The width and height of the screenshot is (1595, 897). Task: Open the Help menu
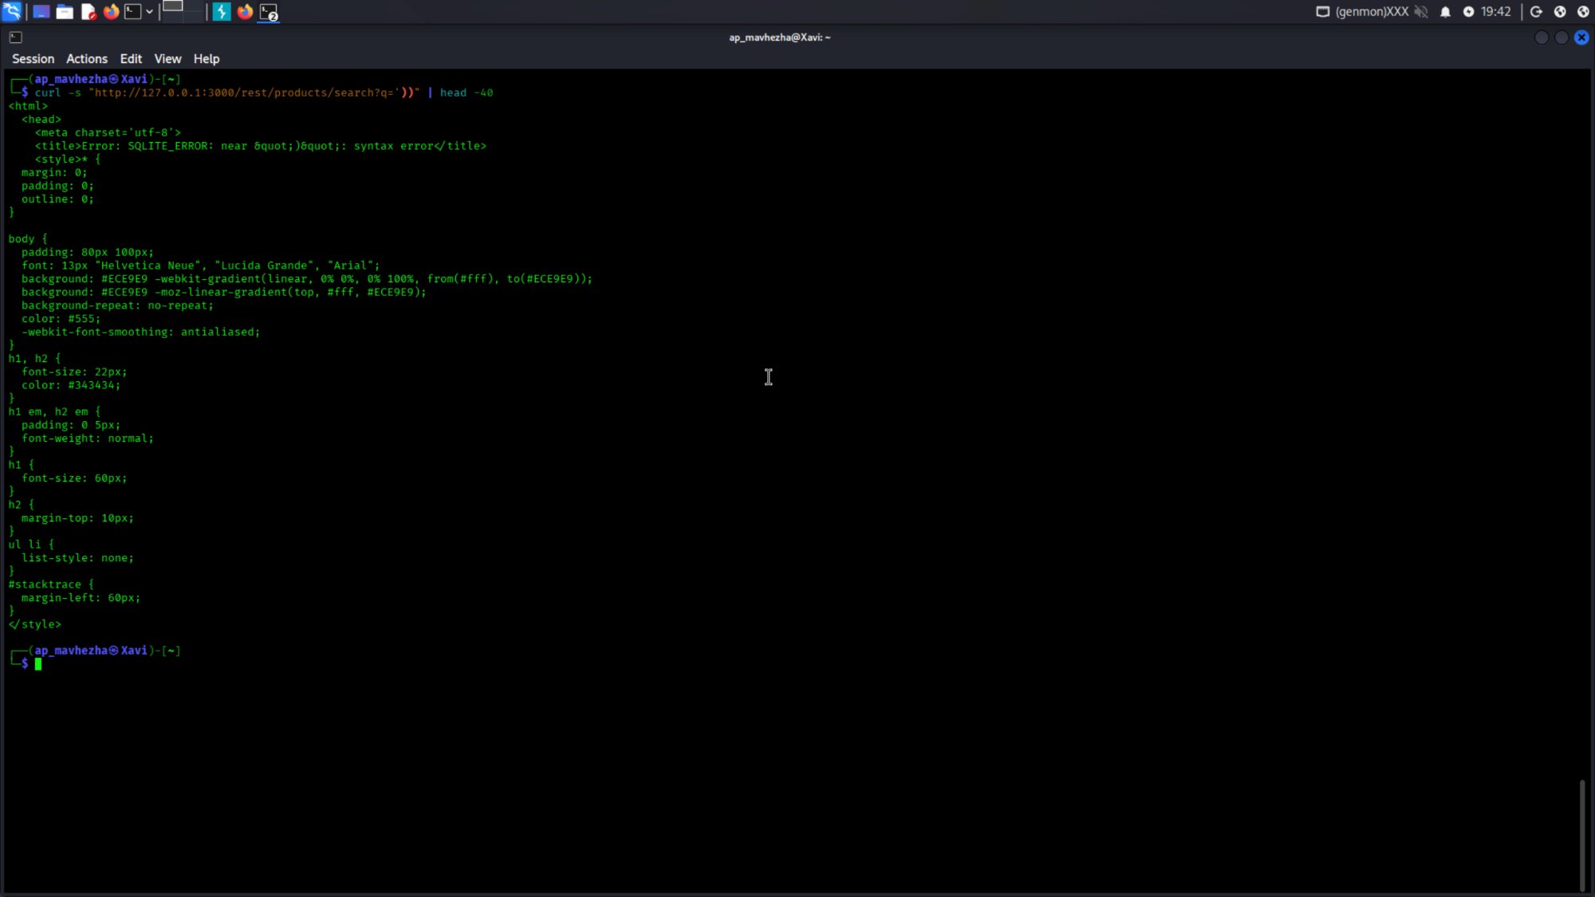coord(207,59)
